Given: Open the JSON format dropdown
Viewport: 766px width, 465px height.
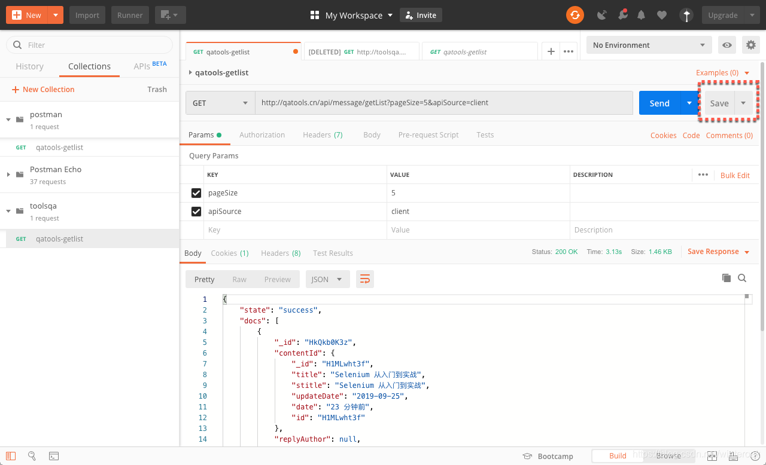Looking at the screenshot, I should [327, 279].
